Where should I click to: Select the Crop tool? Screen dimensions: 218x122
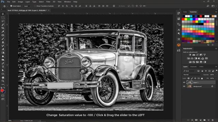(3, 28)
